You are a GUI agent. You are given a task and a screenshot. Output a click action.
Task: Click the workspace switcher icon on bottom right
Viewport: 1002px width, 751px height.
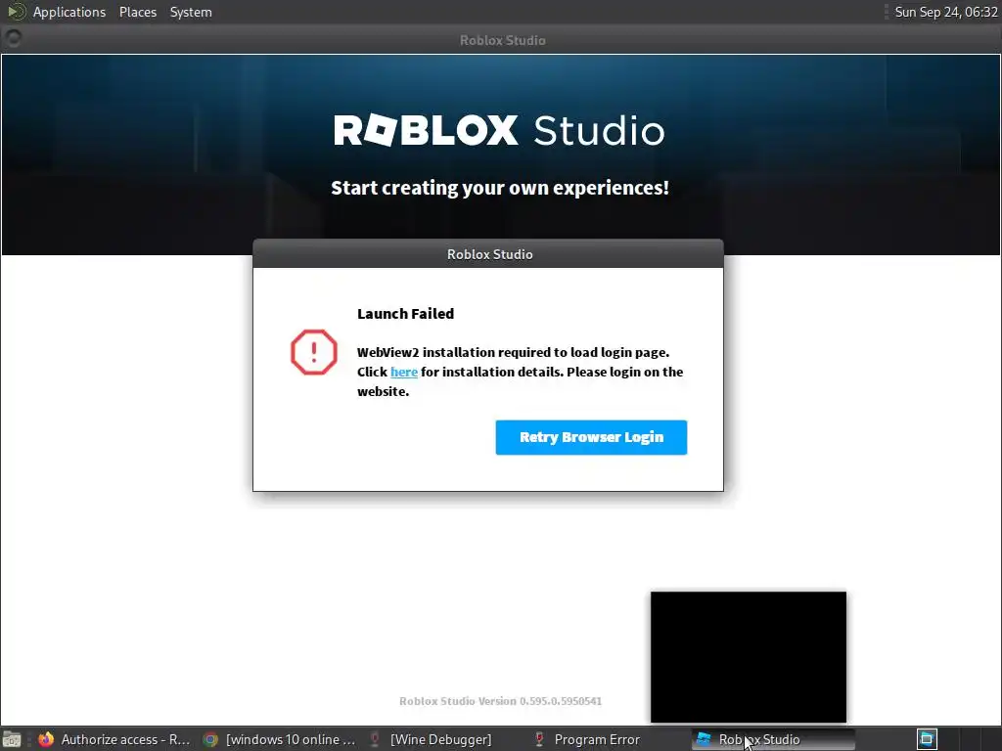(928, 739)
